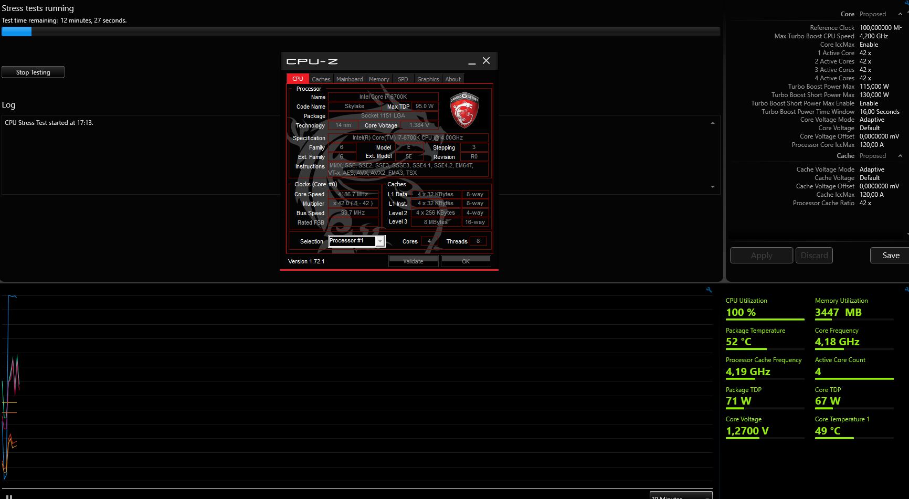909x499 pixels.
Task: Open the graph time range dropdown
Action: coord(681,496)
